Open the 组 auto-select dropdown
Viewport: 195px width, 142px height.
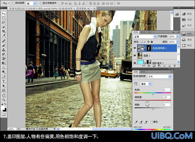point(35,4)
